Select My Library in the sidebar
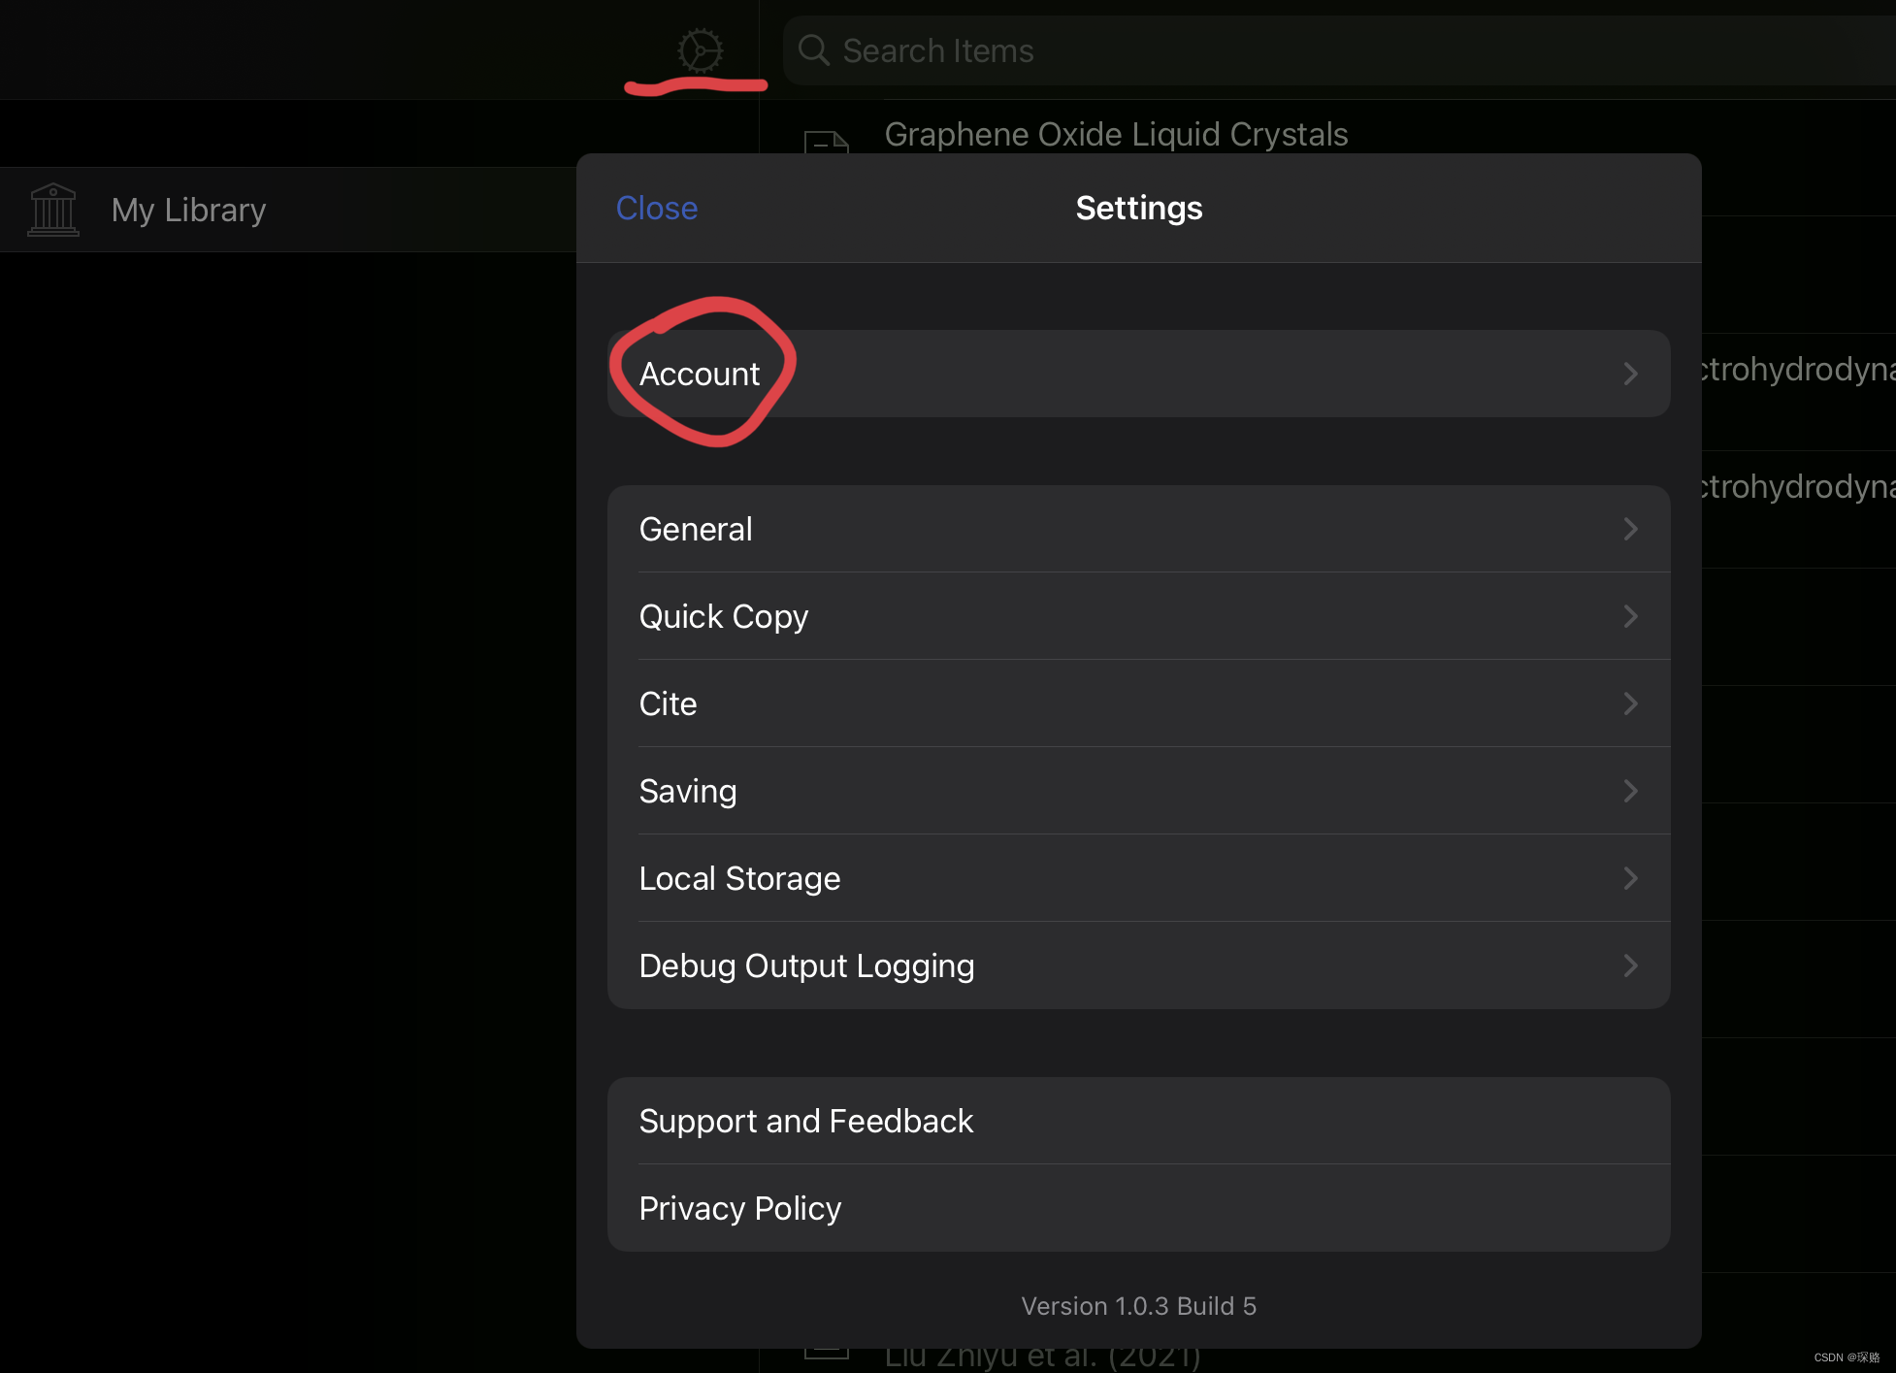Image resolution: width=1896 pixels, height=1373 pixels. click(288, 210)
